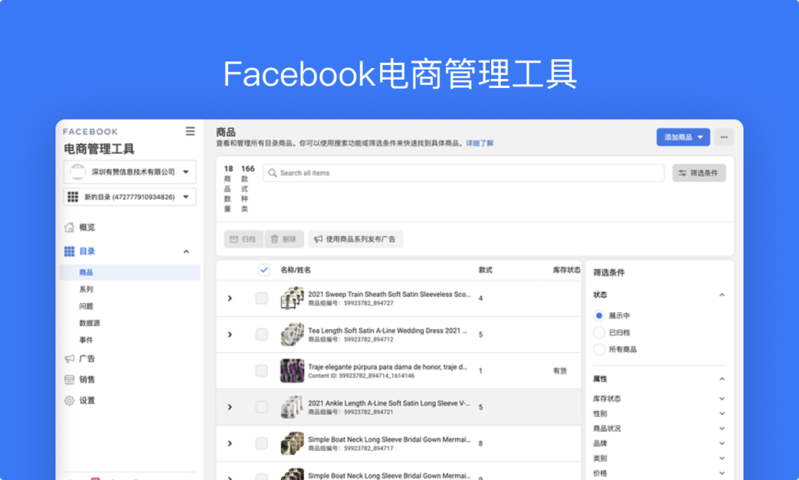Open thumbnail of Simple Boat Neck product with 8 variants
This screenshot has width=799, height=480.
click(292, 443)
